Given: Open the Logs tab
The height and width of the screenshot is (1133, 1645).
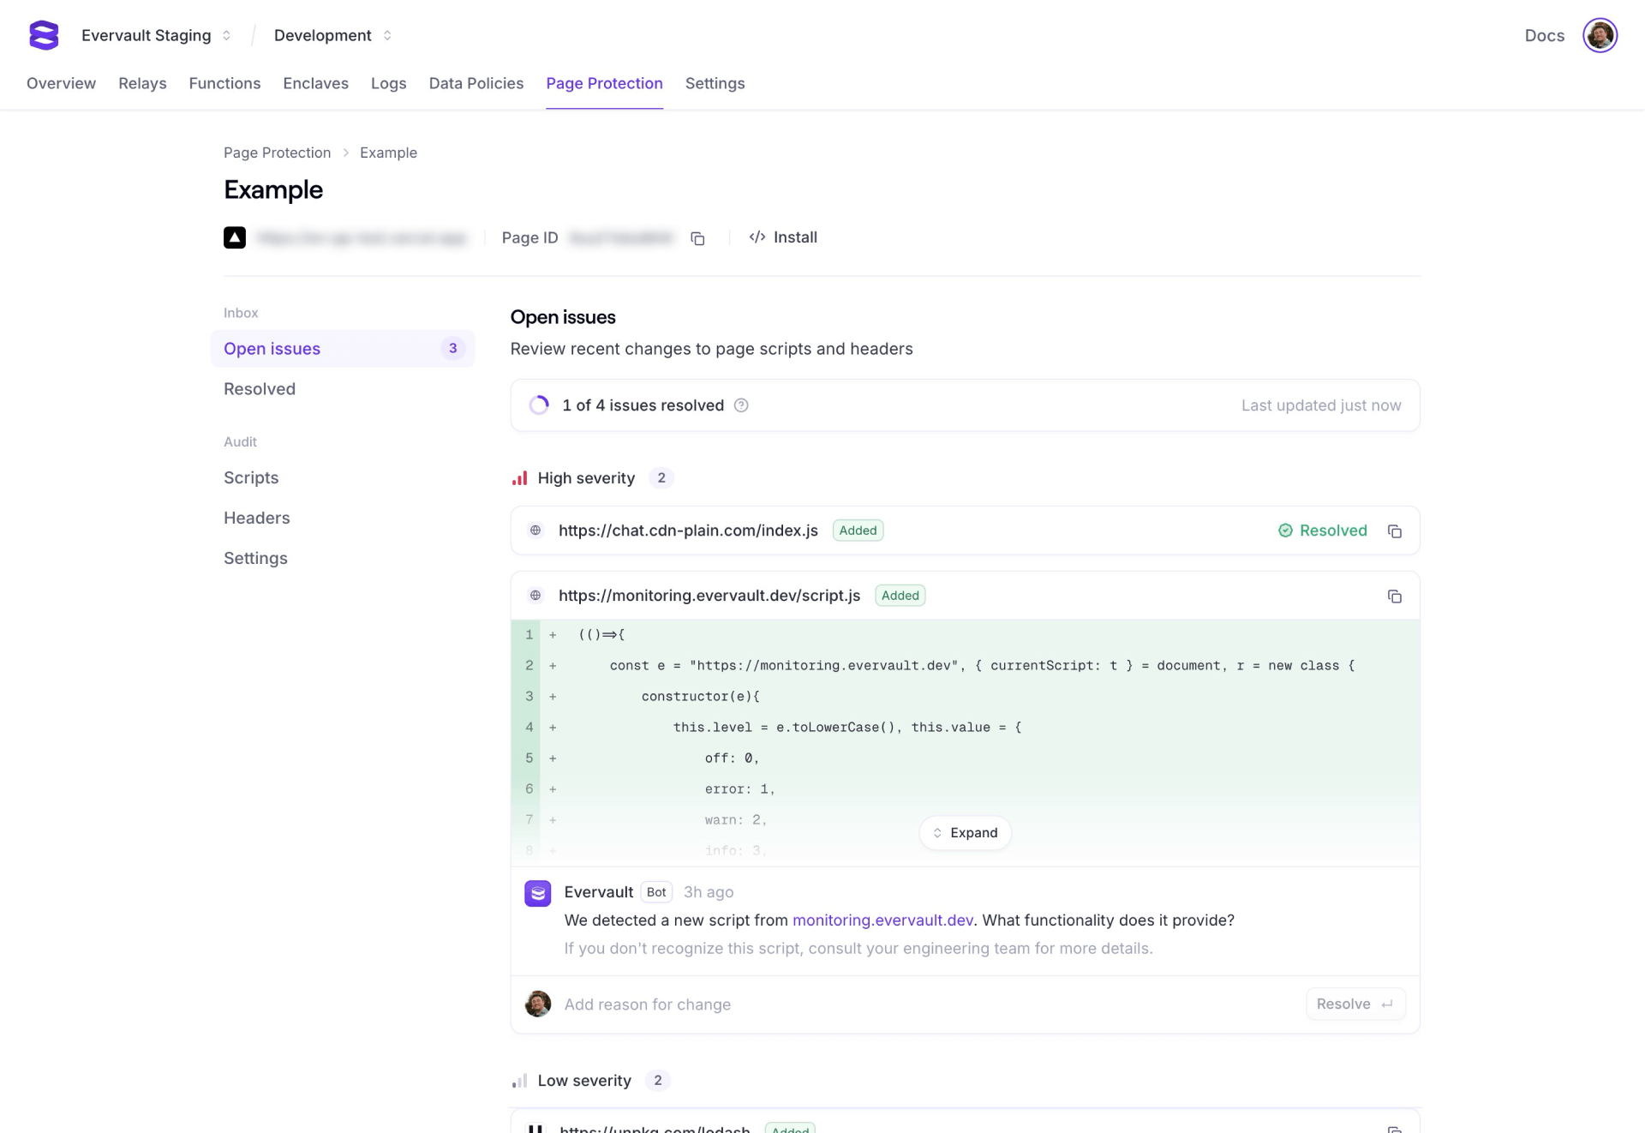Looking at the screenshot, I should 388,83.
